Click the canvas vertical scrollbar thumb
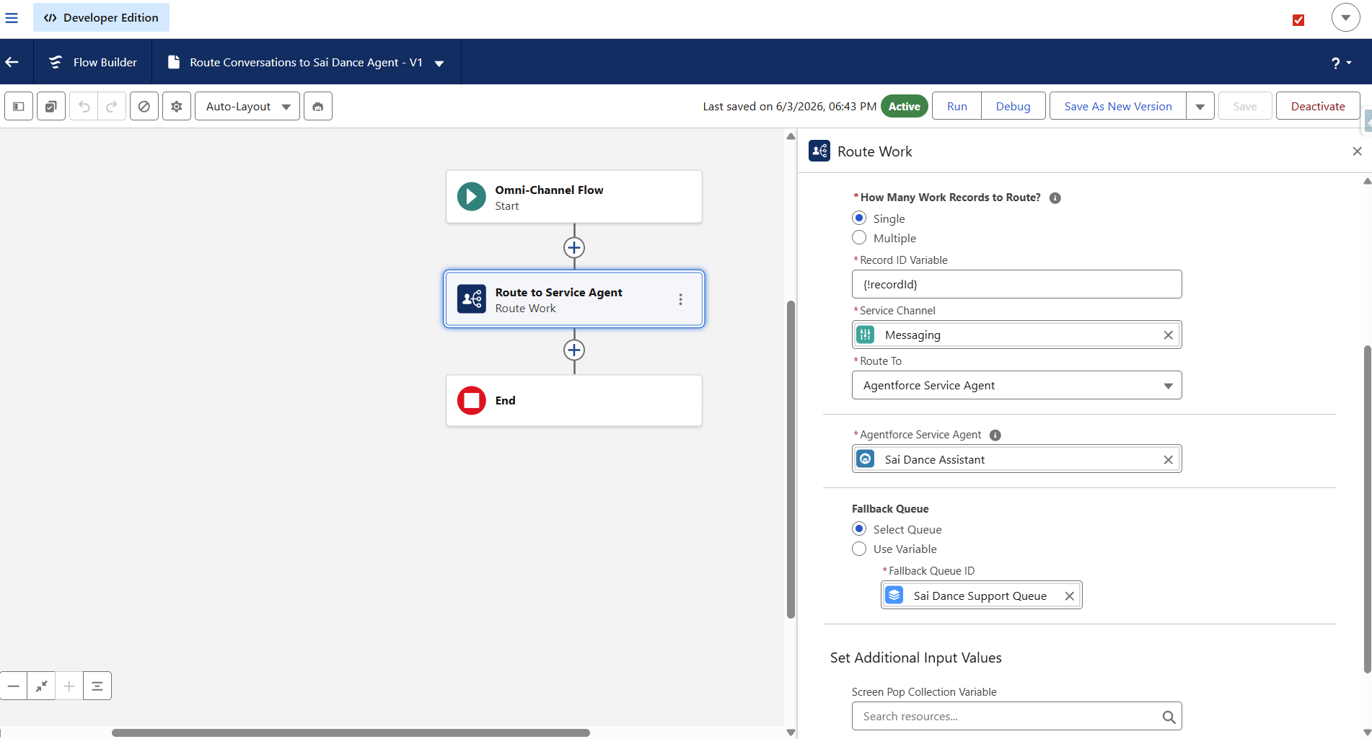 (791, 459)
